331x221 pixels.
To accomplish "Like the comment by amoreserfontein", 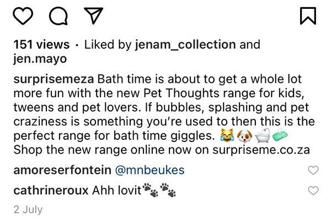I will point(313,171).
